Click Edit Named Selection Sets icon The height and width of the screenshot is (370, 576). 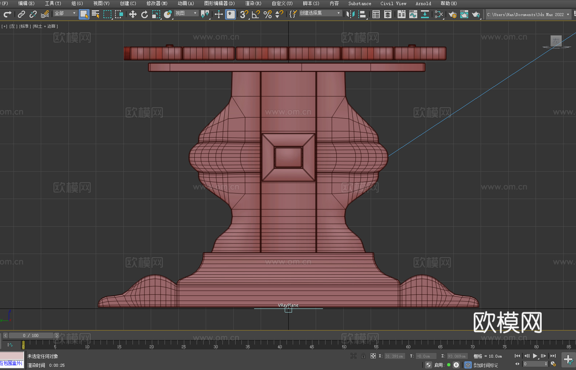coord(293,14)
